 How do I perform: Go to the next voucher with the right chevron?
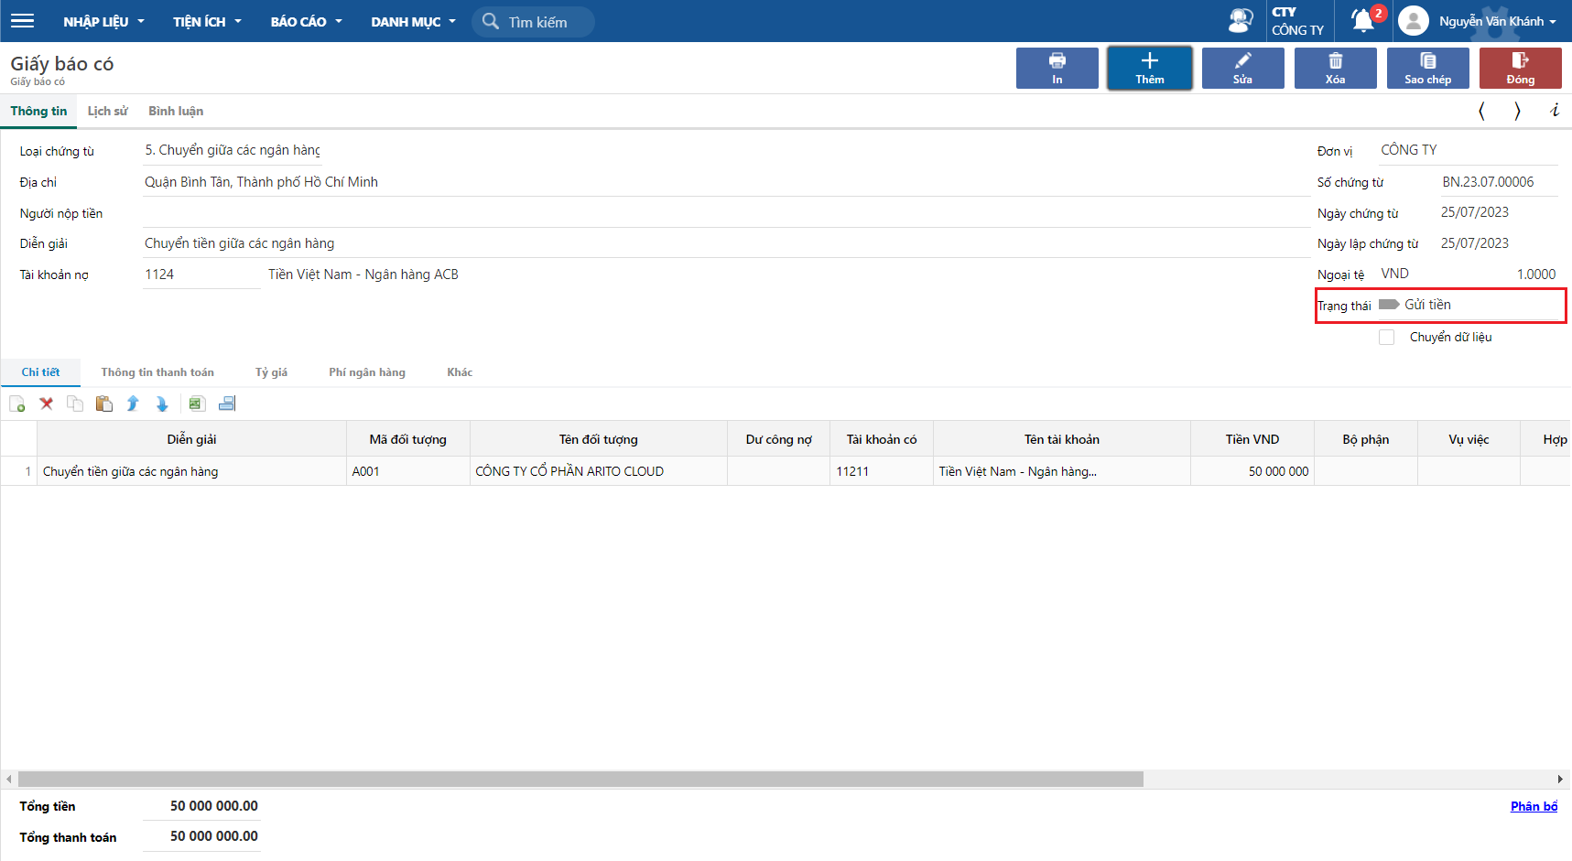coord(1517,111)
